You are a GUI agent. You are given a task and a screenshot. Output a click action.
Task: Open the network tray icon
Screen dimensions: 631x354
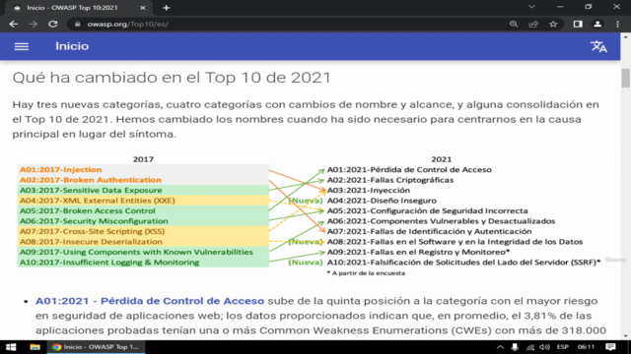(530, 347)
